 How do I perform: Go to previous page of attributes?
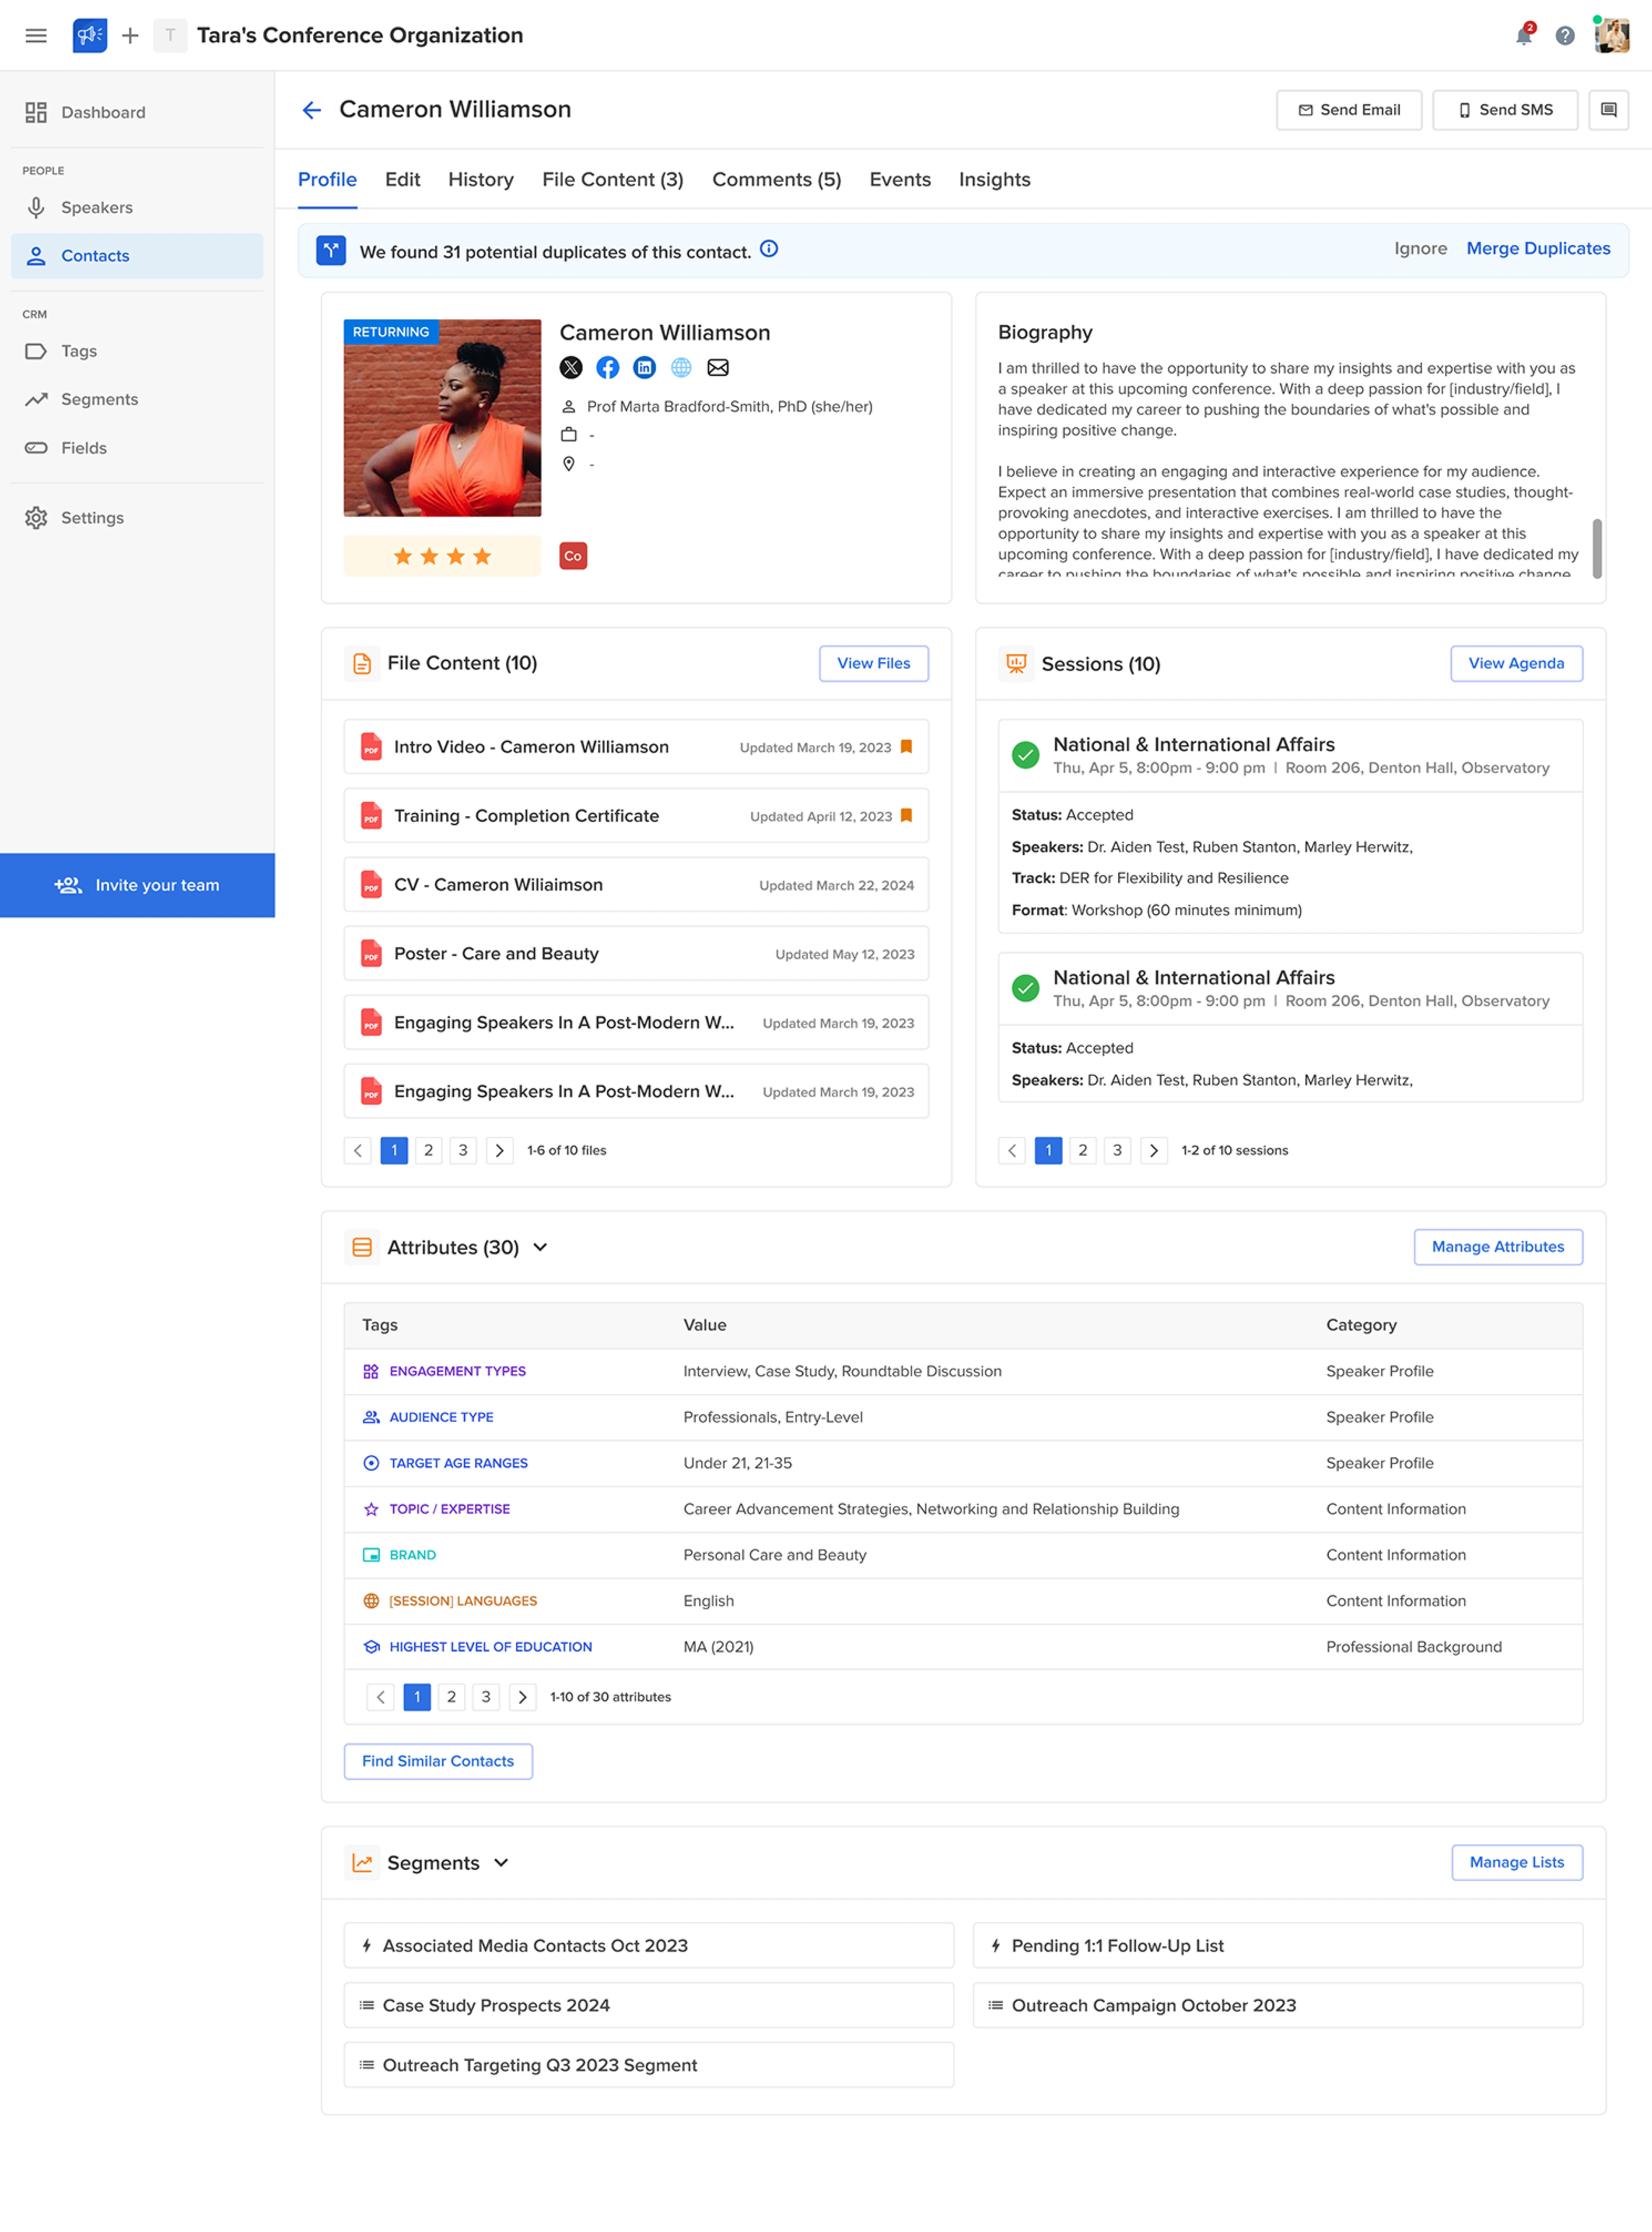click(x=381, y=1697)
